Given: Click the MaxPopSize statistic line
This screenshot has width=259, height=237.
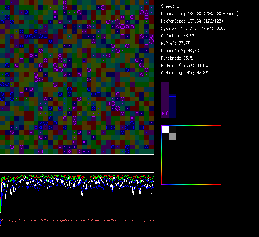Looking at the screenshot, I should pos(193,21).
